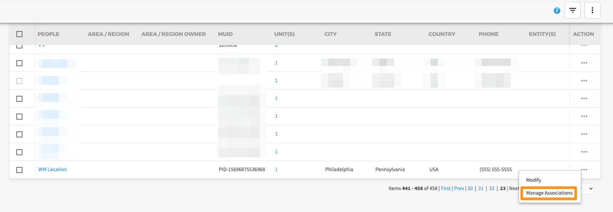The height and width of the screenshot is (212, 613).
Task: Choose Modify from the action menu
Action: tap(534, 180)
